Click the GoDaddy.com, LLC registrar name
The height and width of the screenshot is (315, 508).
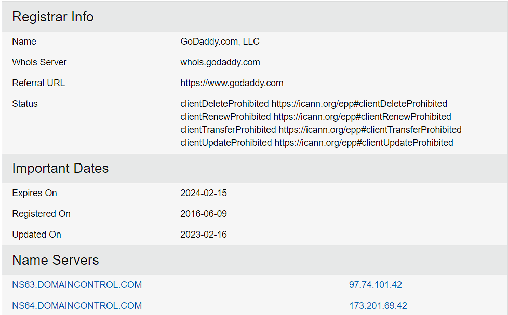220,42
